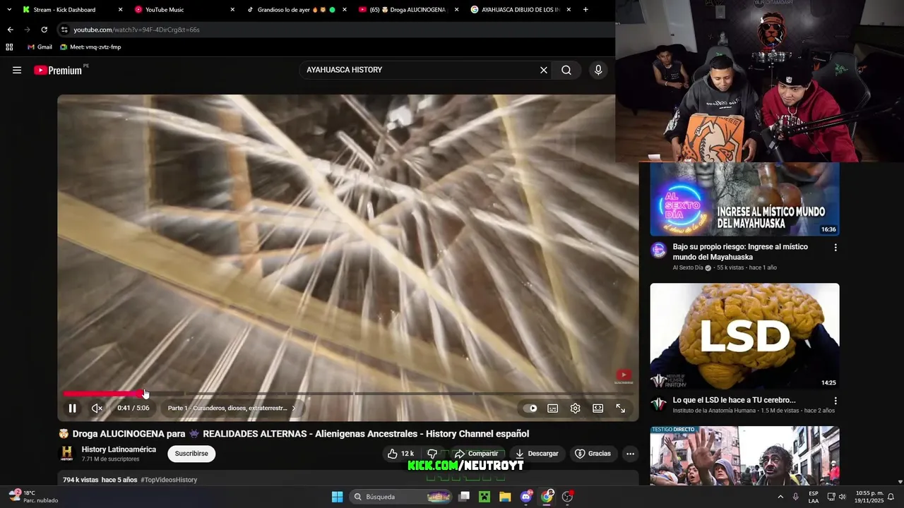The width and height of the screenshot is (904, 508).
Task: Switch to YouTube Music tab
Action: [184, 10]
